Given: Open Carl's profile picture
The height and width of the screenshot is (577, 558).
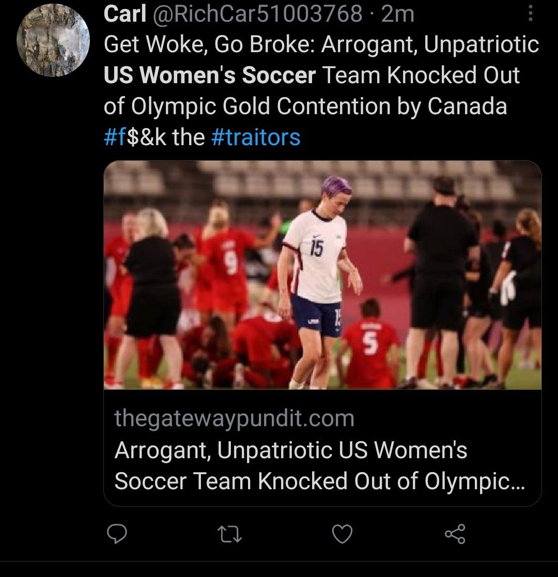Looking at the screenshot, I should (x=53, y=40).
